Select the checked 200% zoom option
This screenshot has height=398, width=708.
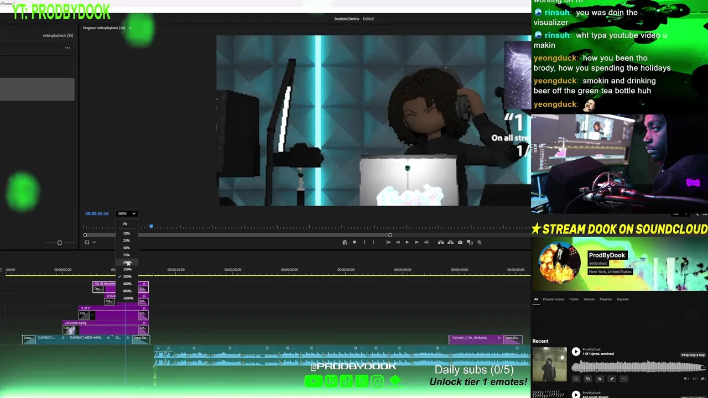coord(127,276)
